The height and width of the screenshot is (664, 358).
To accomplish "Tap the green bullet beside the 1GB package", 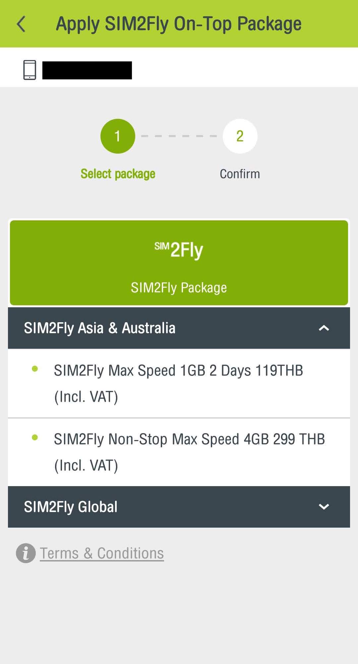I will click(35, 369).
